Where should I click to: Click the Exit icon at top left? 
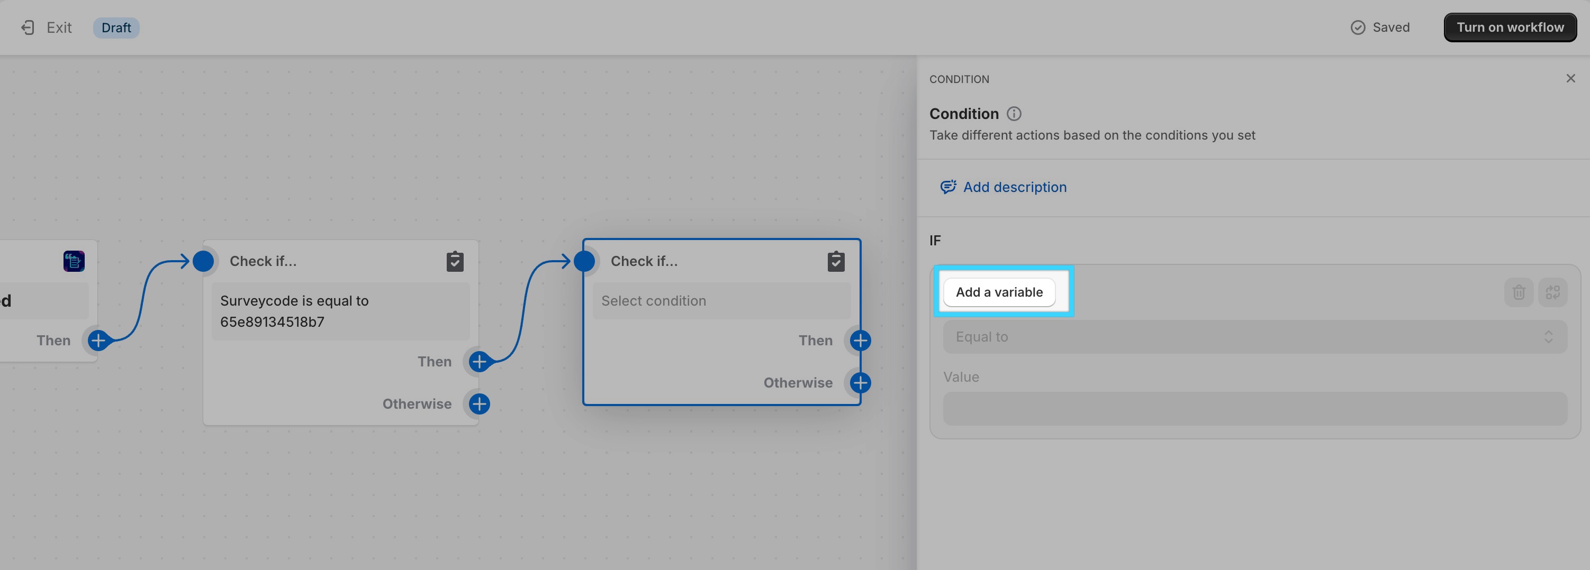coord(27,27)
